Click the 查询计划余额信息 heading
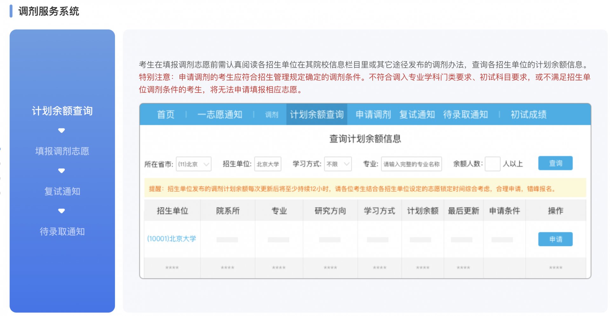The width and height of the screenshot is (610, 316). (x=365, y=139)
